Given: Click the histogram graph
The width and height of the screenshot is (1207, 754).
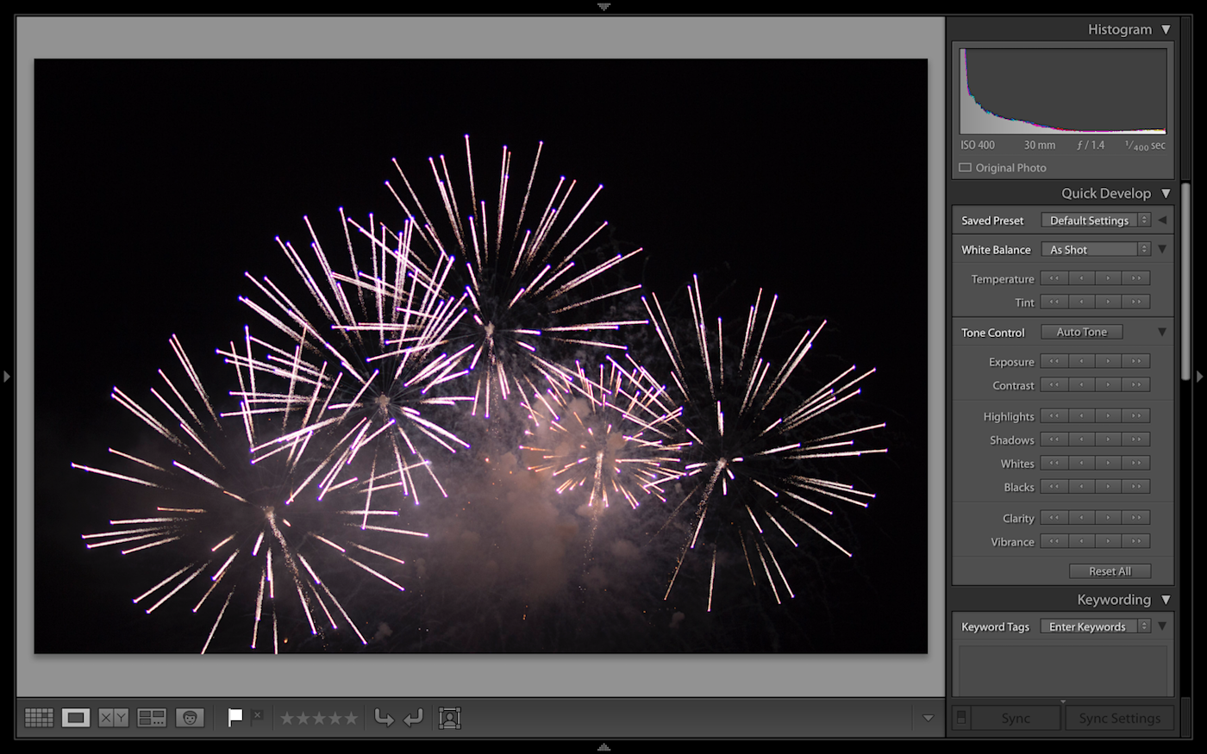Looking at the screenshot, I should click(1063, 91).
